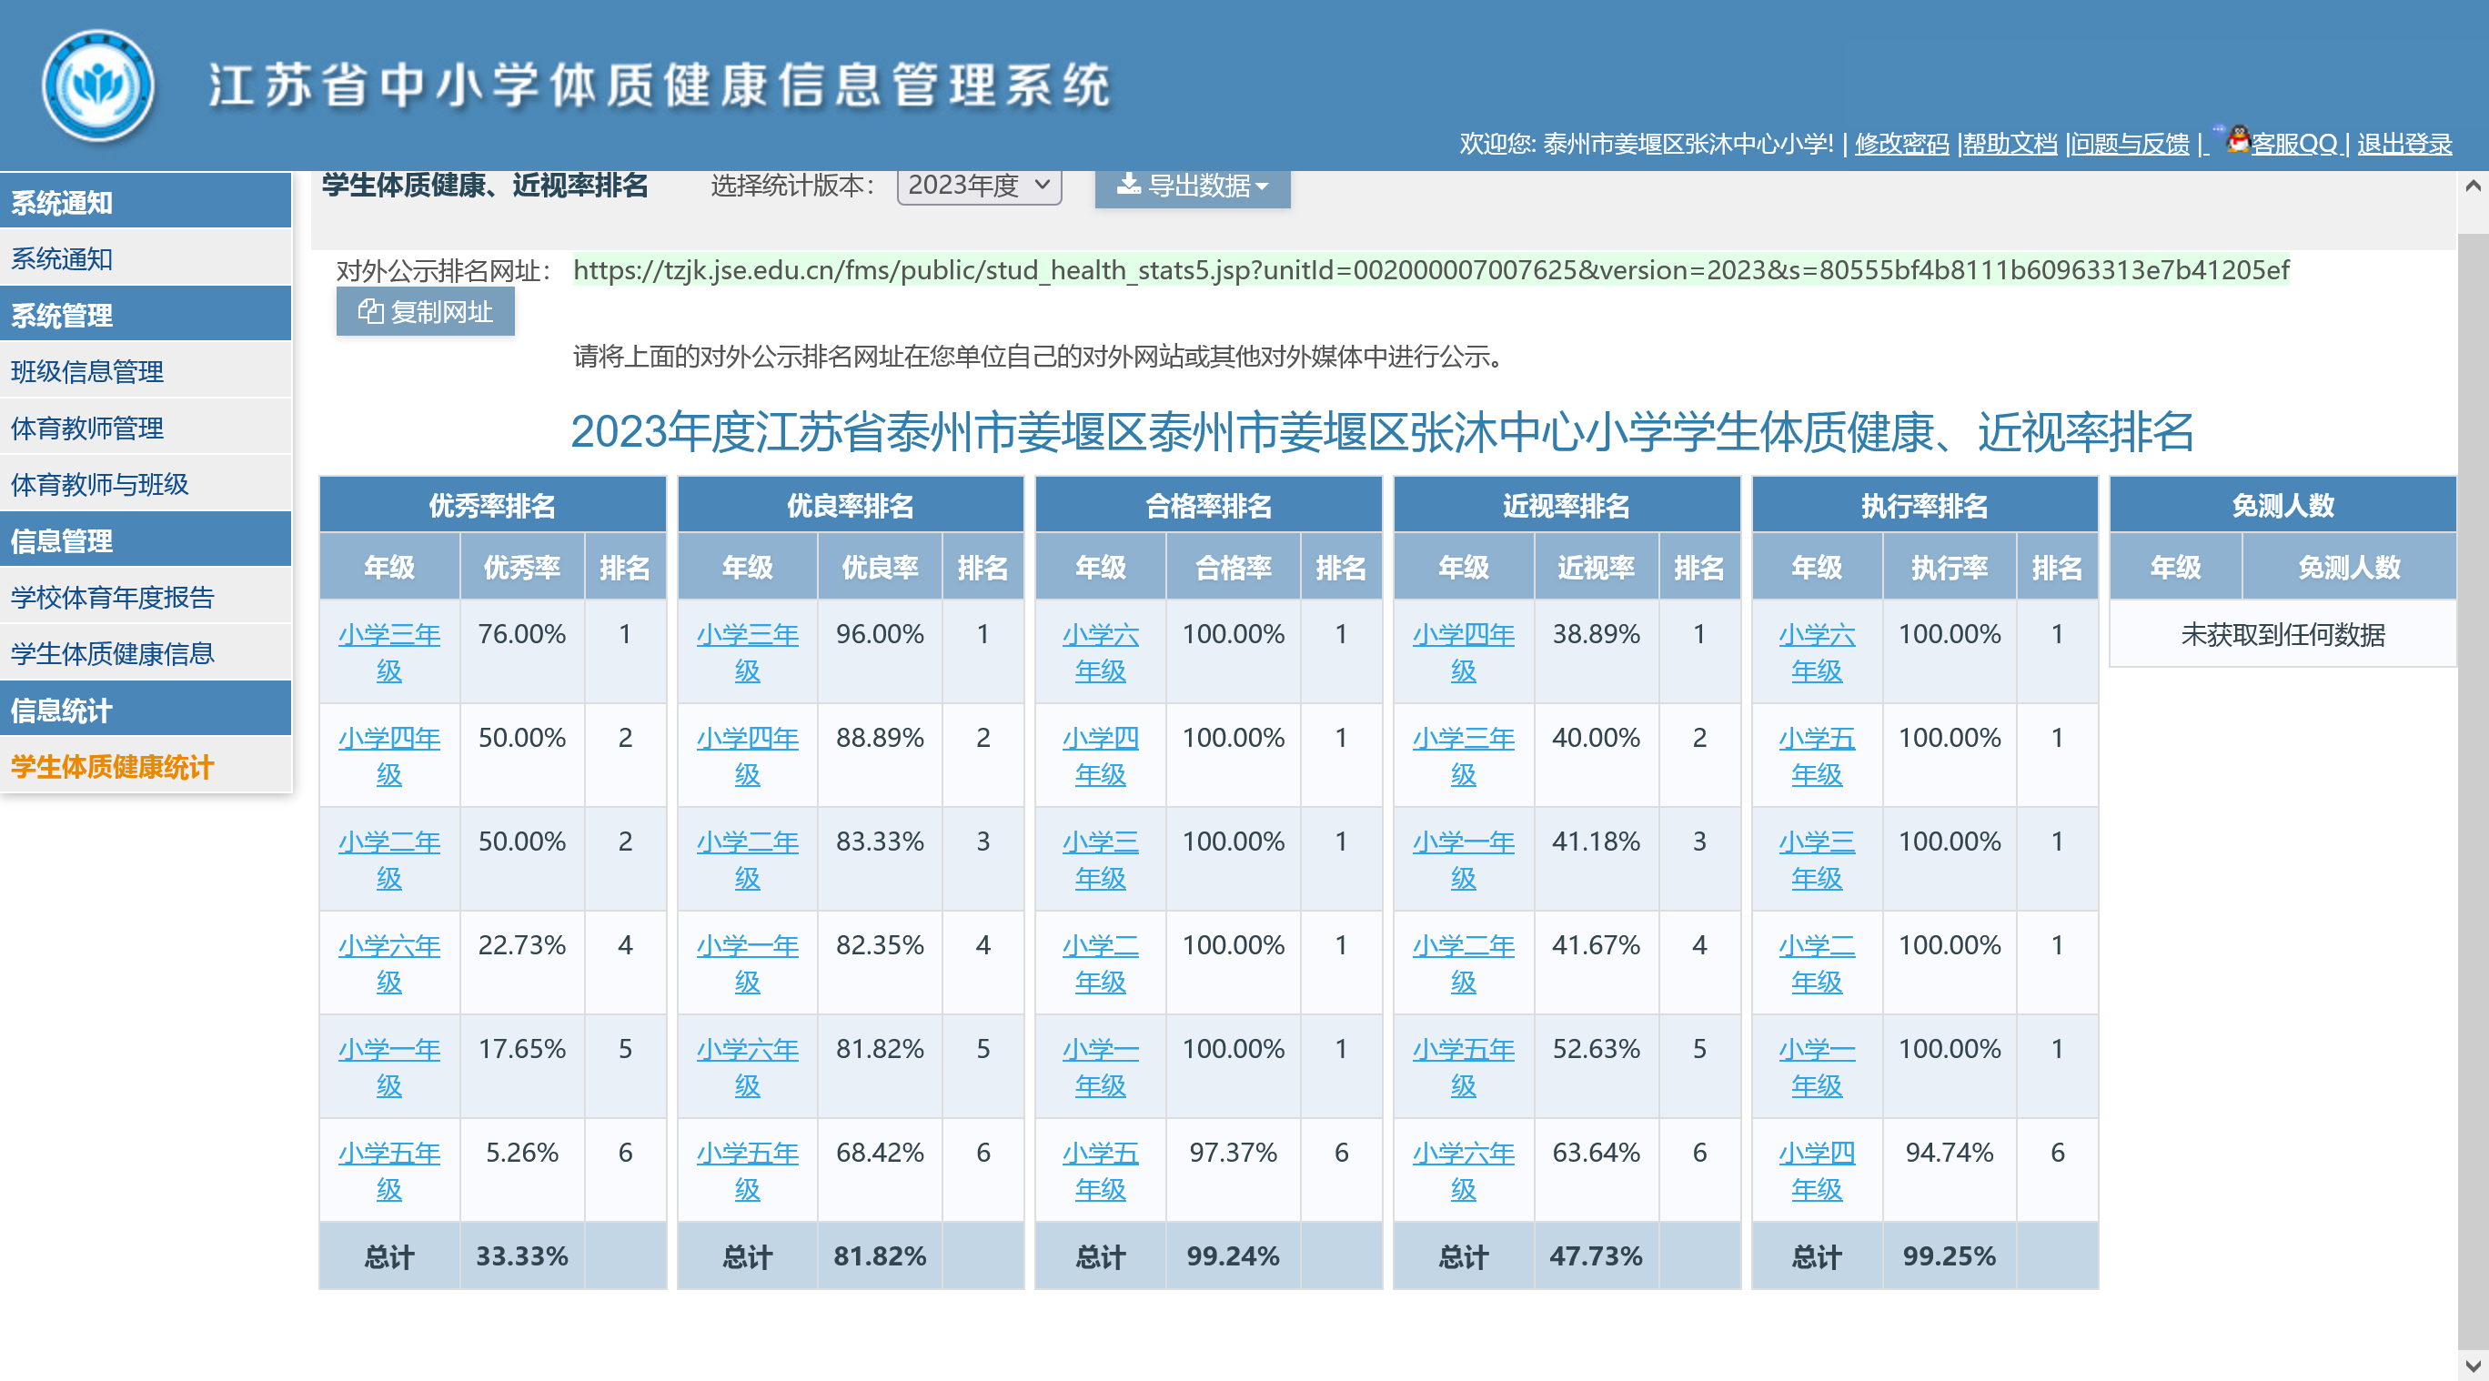
Task: Click 小学六年级 link in 近视率排名 table
Action: click(1463, 1170)
